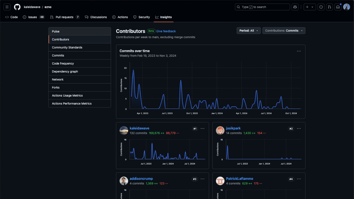354x199 pixels.
Task: Switch to the Issues tab
Action: click(33, 17)
